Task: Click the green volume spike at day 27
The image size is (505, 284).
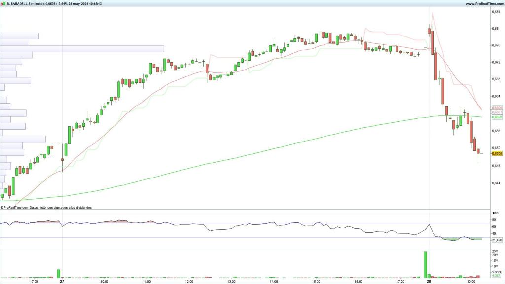Action: [59, 274]
